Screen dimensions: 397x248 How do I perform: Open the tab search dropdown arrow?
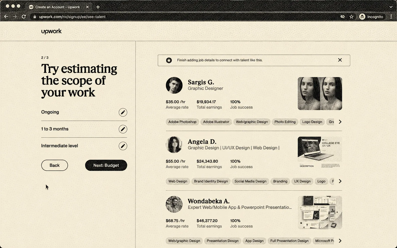click(391, 7)
